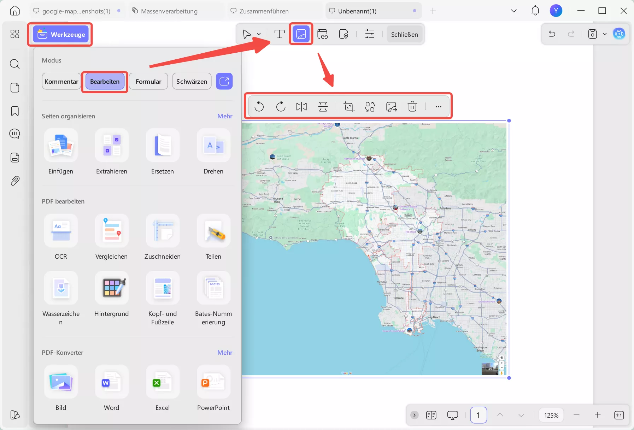Expand the selection cursor tool dropdown arrow

coord(259,34)
